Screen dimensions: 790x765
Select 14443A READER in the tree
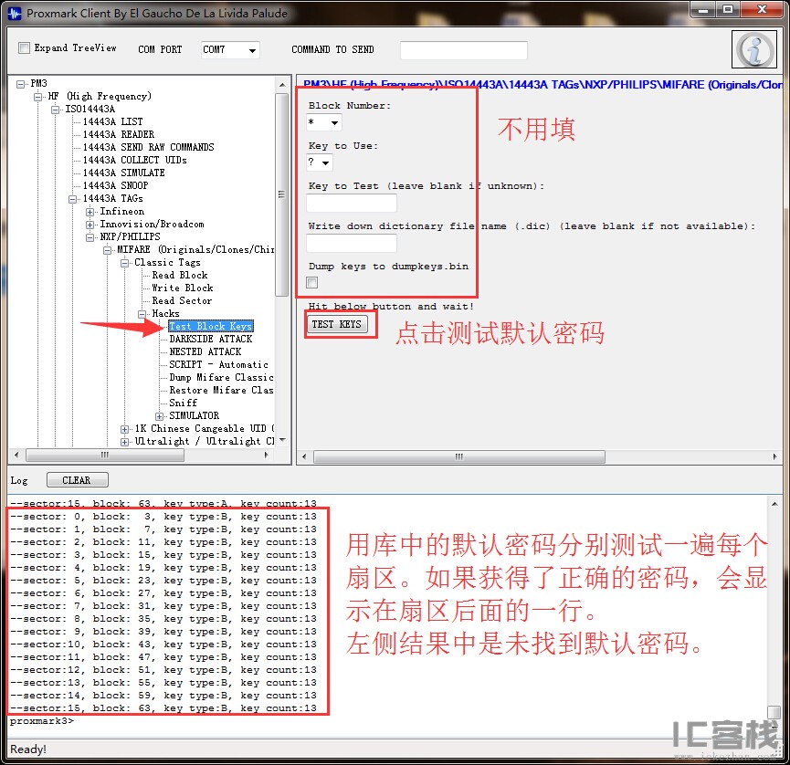tap(119, 134)
